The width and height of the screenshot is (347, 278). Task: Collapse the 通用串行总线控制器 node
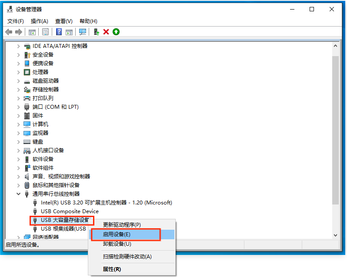pyautogui.click(x=19, y=194)
